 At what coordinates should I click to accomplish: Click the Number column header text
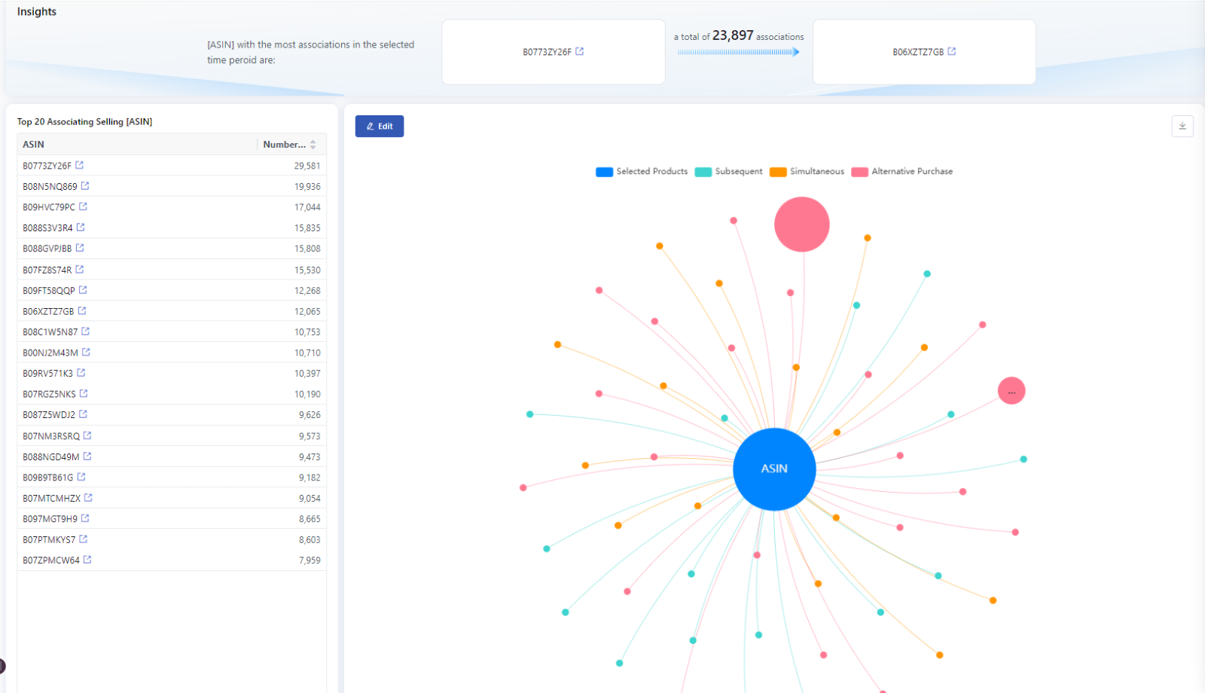point(284,145)
